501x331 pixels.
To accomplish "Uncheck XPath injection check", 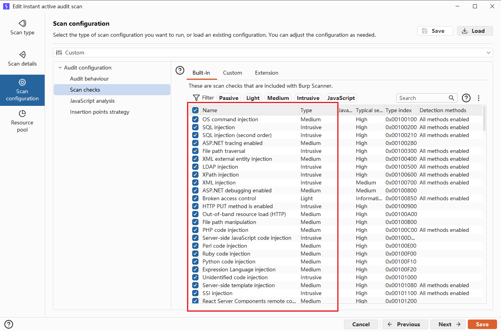I will (195, 175).
